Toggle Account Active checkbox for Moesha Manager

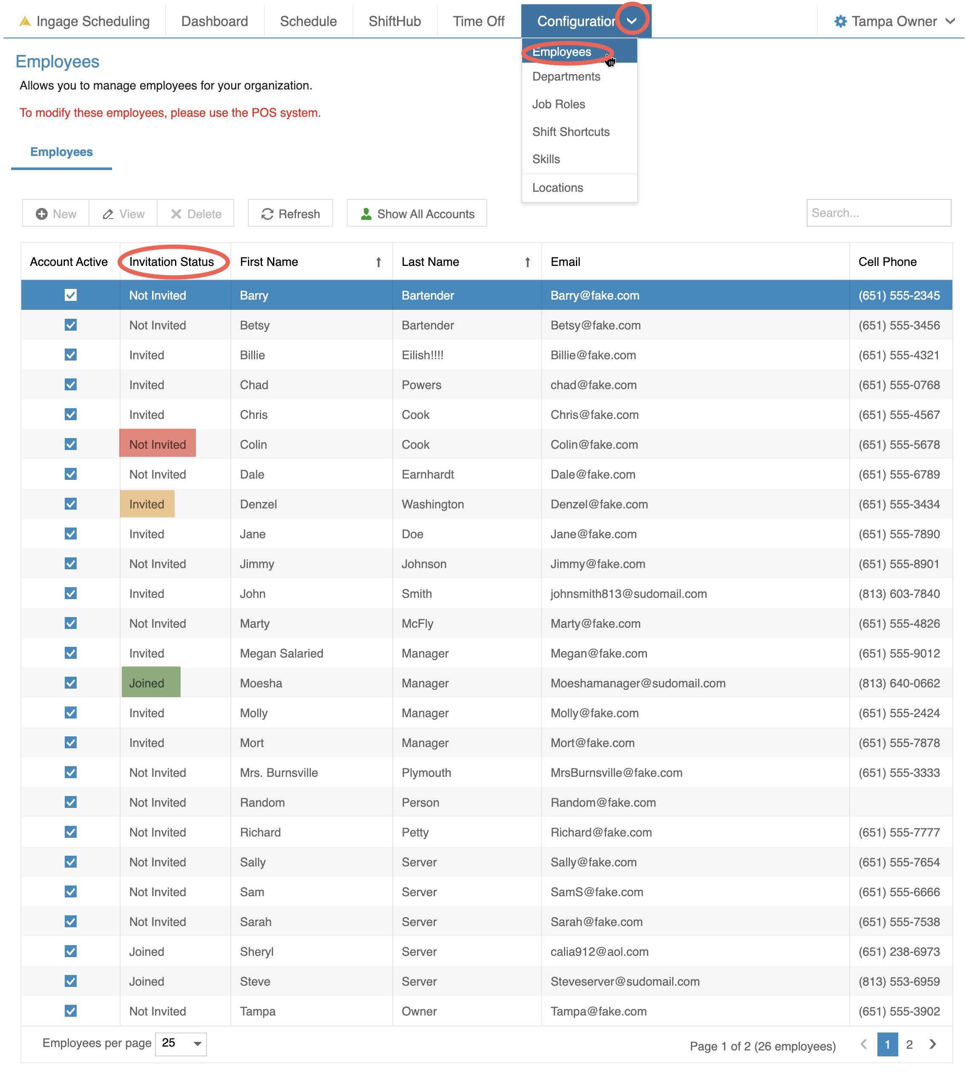point(71,683)
